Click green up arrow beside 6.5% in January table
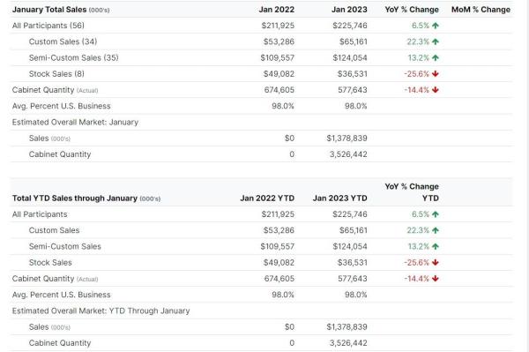This screenshot has width=529, height=352. click(436, 26)
